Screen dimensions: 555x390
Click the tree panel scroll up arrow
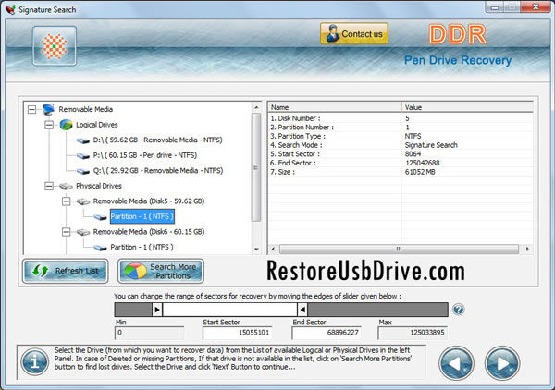tap(256, 107)
